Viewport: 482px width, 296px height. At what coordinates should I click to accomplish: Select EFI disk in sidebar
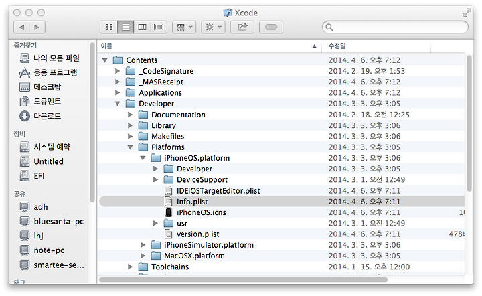point(32,176)
